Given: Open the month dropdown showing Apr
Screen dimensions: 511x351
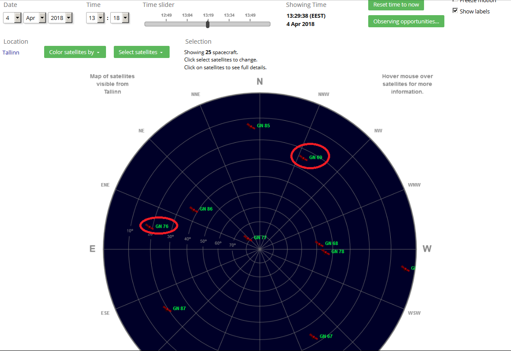Looking at the screenshot, I should tap(35, 18).
